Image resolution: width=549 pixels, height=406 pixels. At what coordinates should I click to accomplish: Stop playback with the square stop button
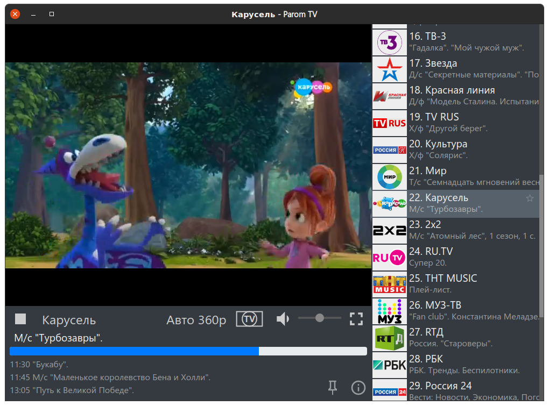[20, 319]
